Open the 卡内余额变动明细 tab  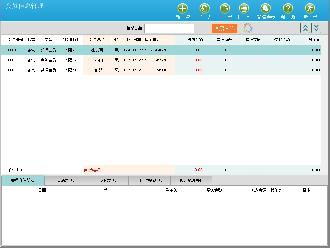click(149, 180)
